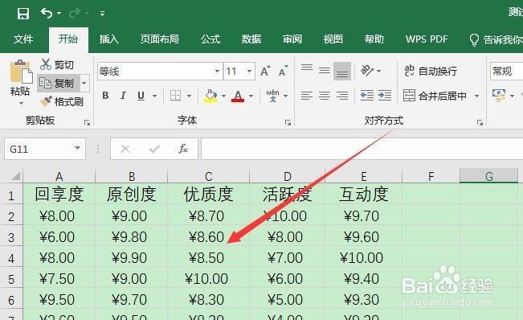Expand font color dropdown arrow
Viewport: 523px width, 320px height.
click(x=251, y=96)
